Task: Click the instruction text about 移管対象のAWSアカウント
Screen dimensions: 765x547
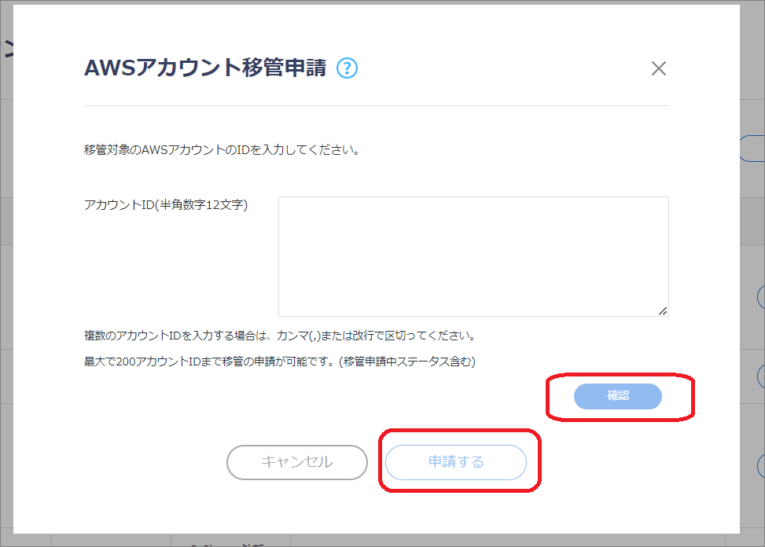Action: pyautogui.click(x=222, y=149)
